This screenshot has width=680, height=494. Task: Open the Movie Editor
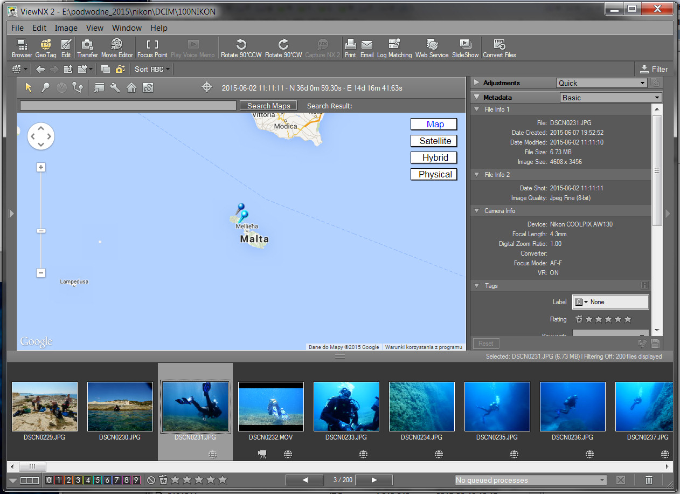(x=117, y=48)
